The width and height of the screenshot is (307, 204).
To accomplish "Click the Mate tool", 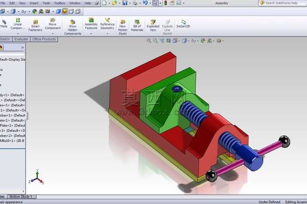I will [x=3, y=24].
